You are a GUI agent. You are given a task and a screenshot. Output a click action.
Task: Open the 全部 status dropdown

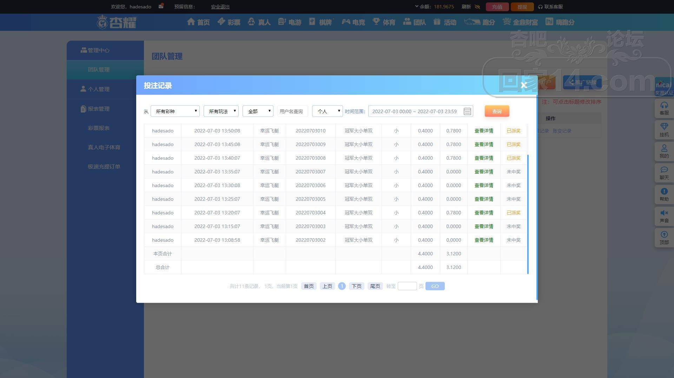click(258, 111)
